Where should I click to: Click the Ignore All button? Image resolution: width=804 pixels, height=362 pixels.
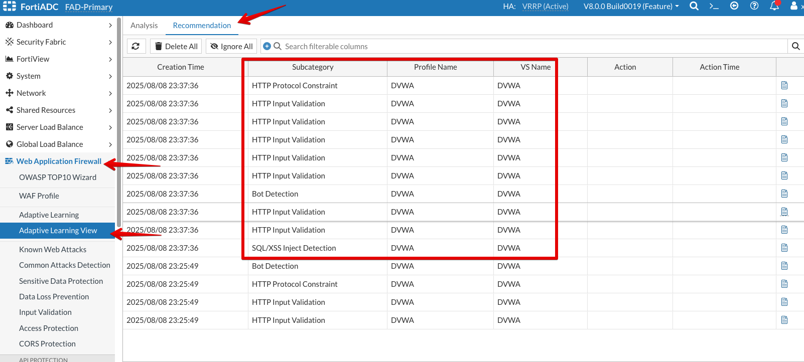coord(231,46)
